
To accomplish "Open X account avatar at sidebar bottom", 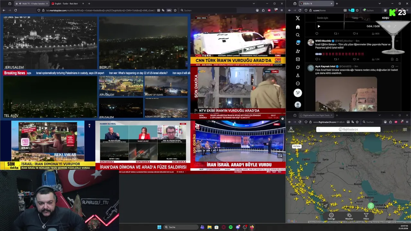I will pyautogui.click(x=298, y=105).
